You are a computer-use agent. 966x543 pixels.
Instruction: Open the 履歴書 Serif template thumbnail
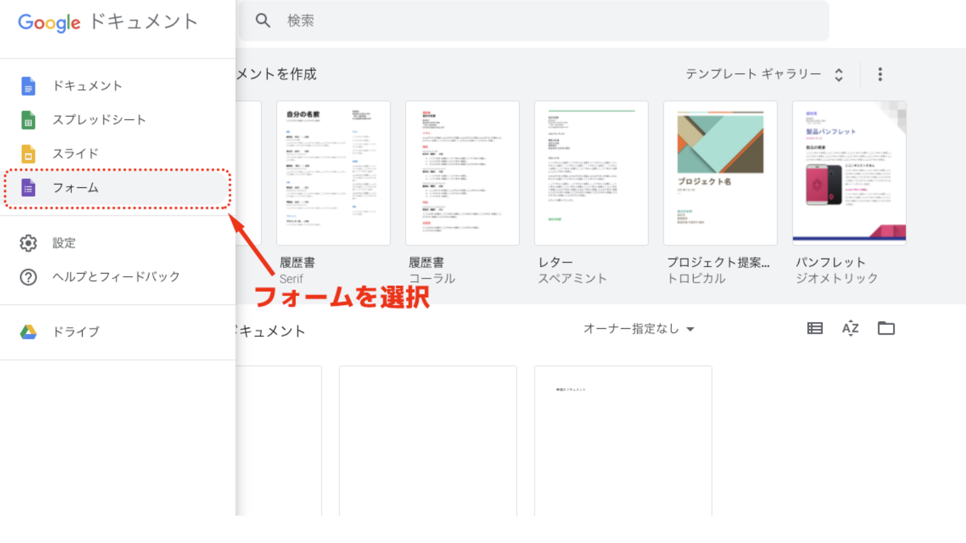click(x=333, y=173)
